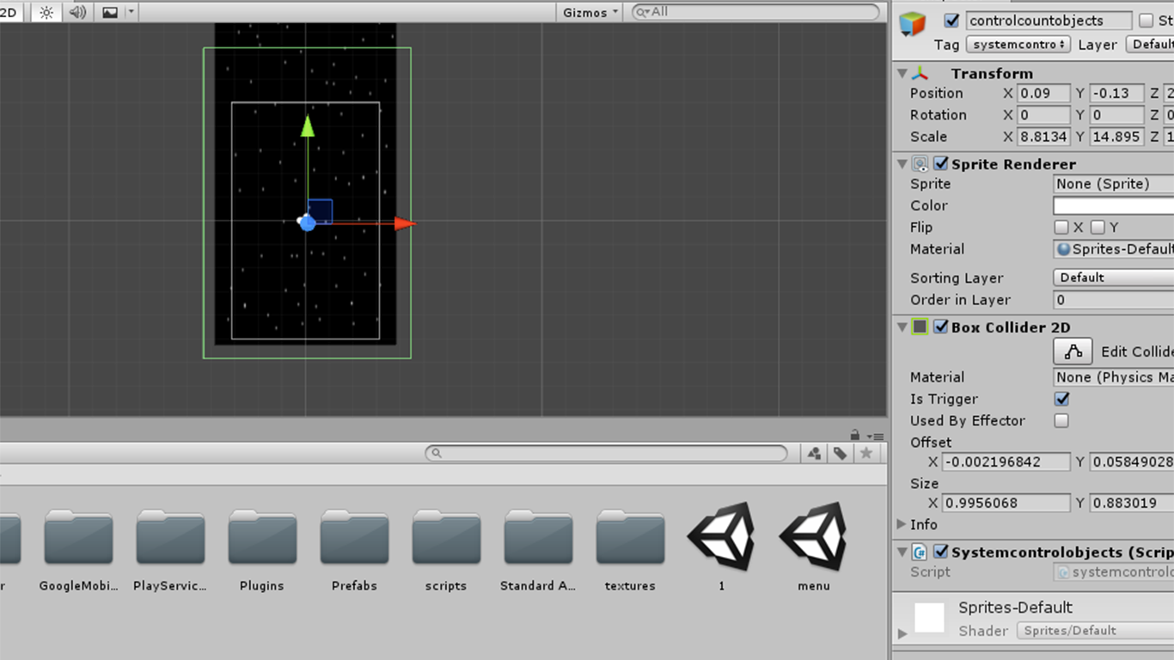Expand the Info section
1174x660 pixels.
coord(902,524)
